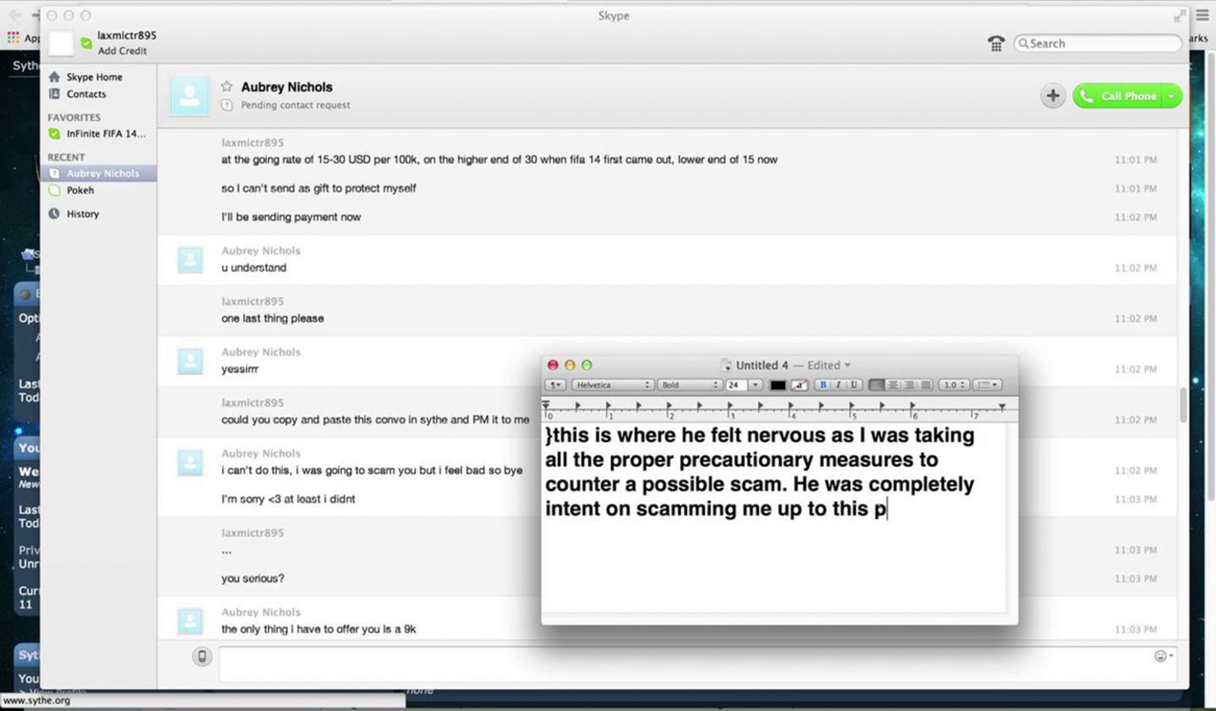Open the Bold typeface dropdown
The height and width of the screenshot is (711, 1216).
coord(690,385)
